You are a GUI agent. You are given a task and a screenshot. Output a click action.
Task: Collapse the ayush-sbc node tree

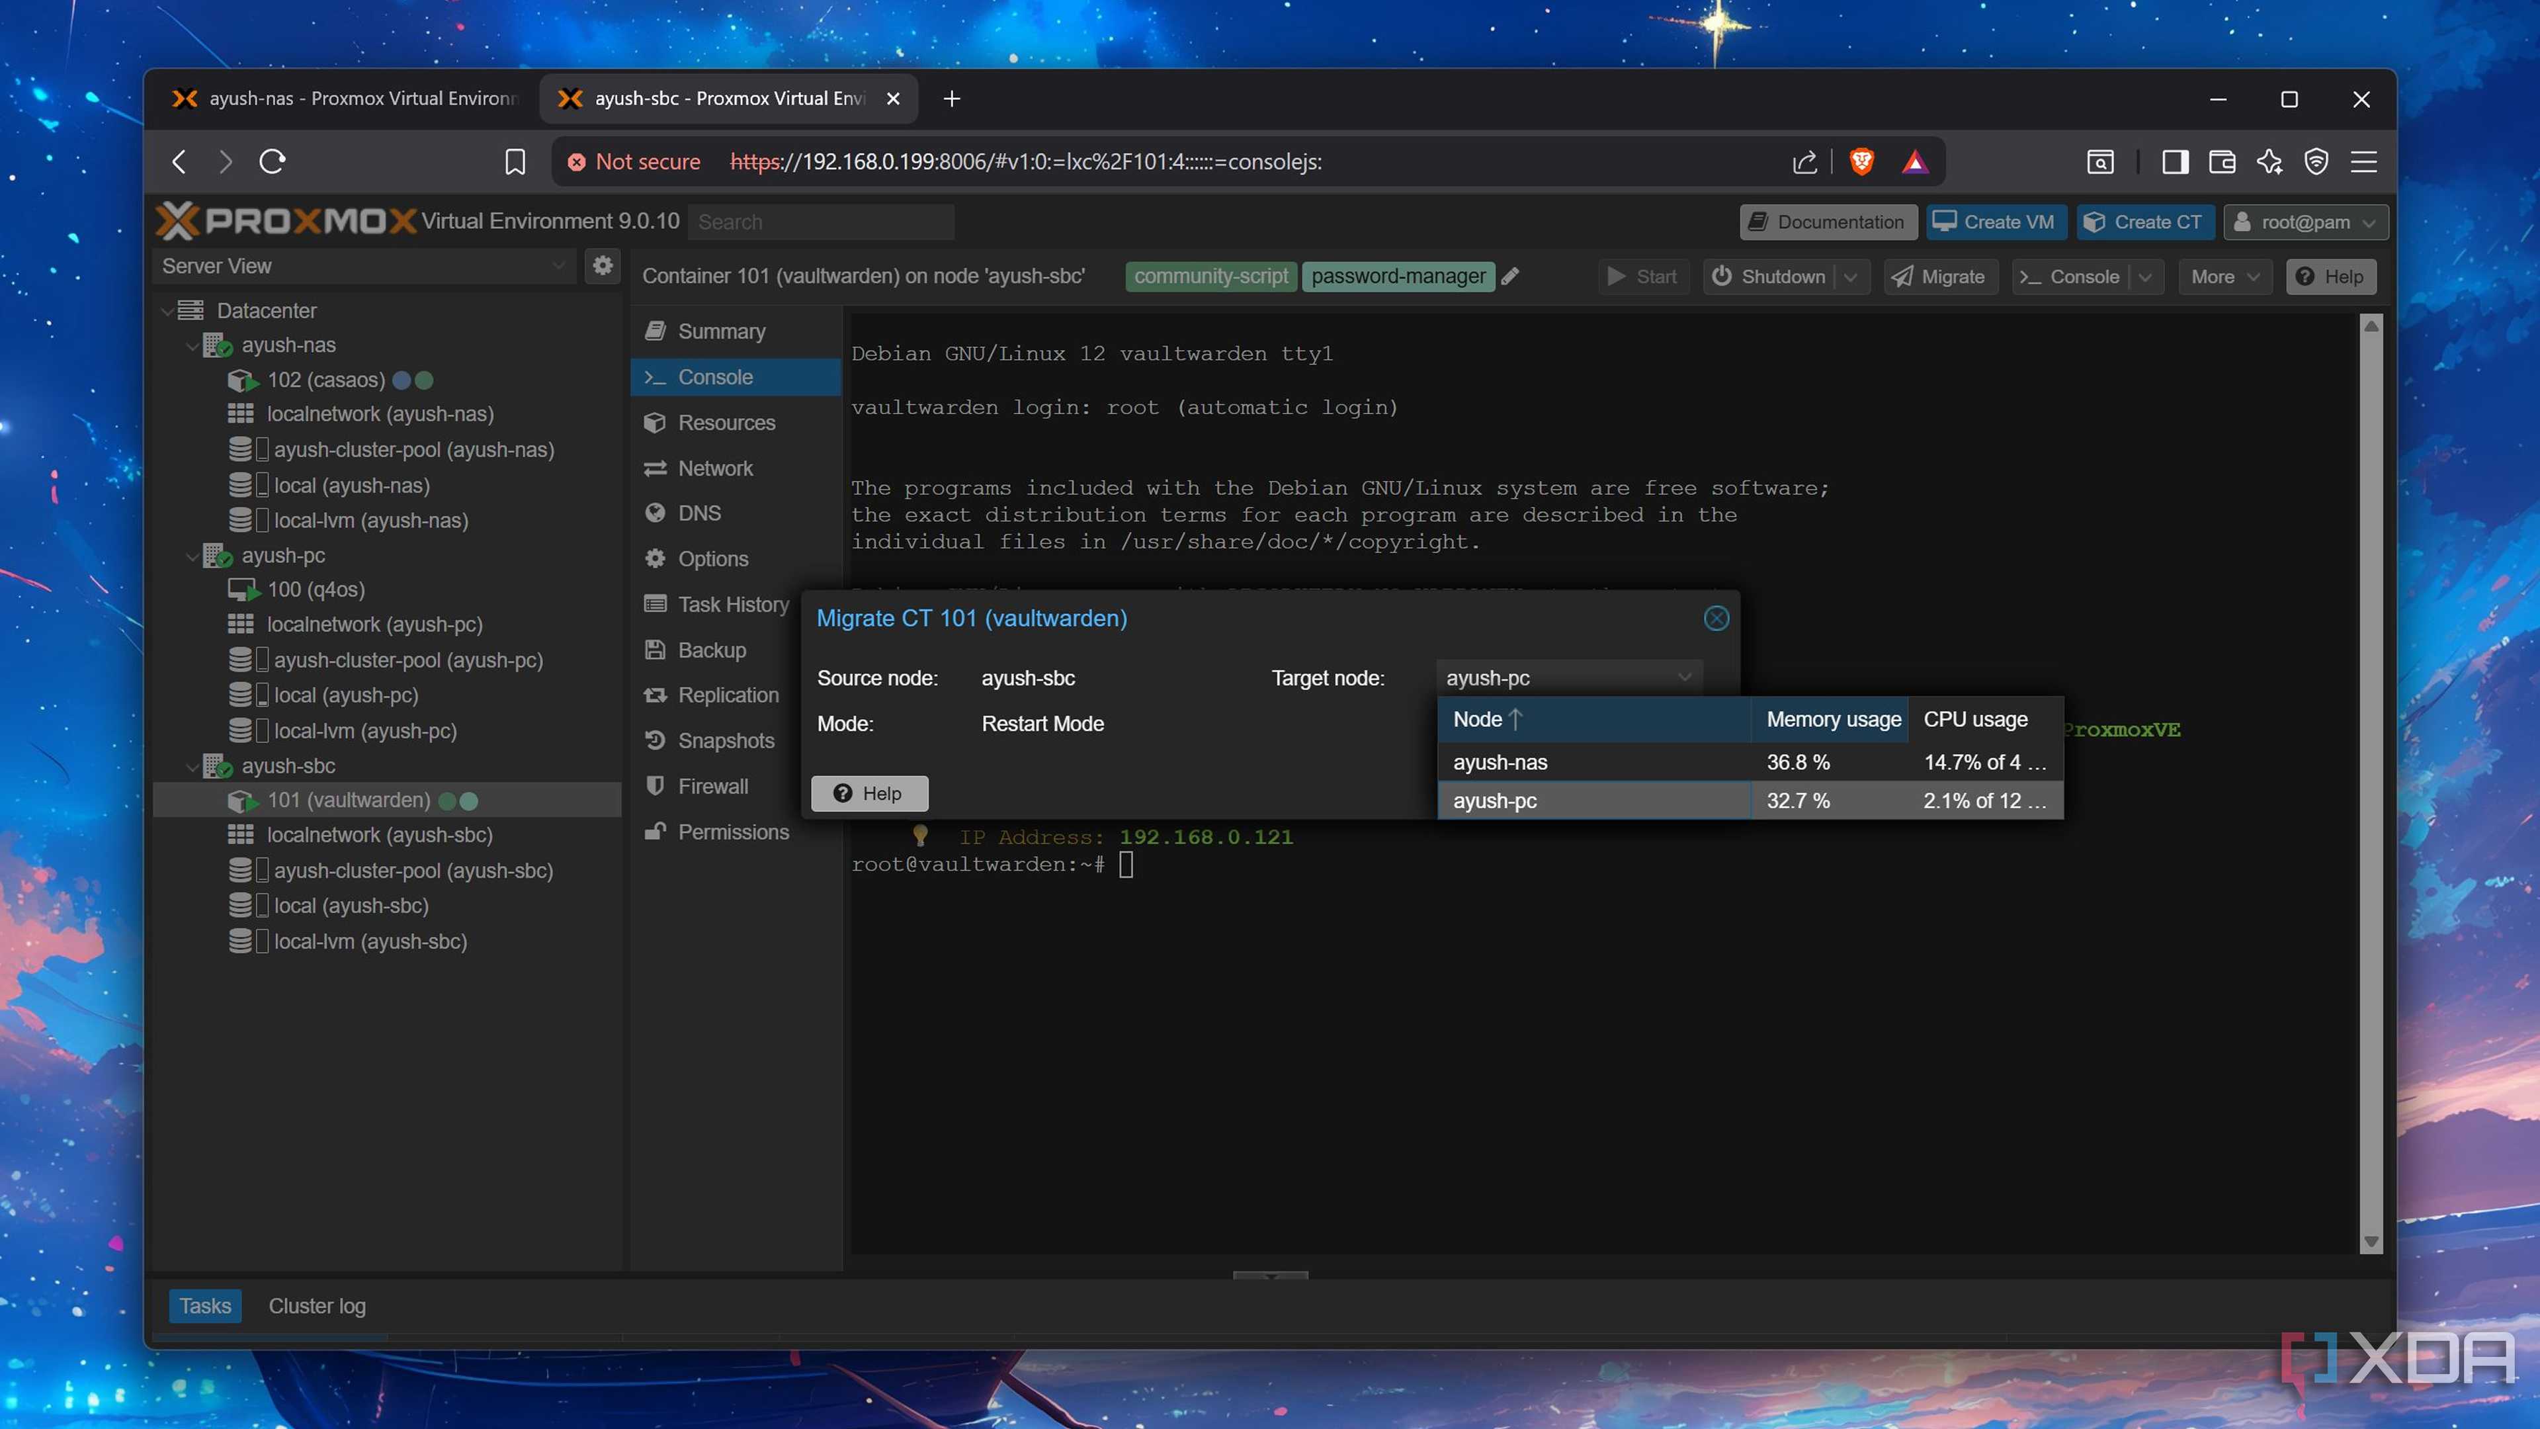click(x=192, y=766)
